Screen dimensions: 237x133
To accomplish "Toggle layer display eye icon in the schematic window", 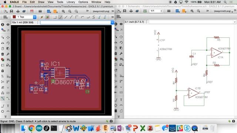I will coord(121,24).
